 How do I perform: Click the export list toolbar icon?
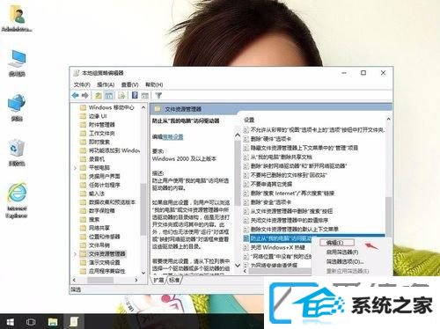121,95
